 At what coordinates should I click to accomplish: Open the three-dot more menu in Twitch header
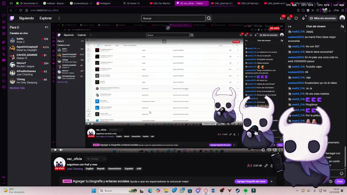point(59,18)
